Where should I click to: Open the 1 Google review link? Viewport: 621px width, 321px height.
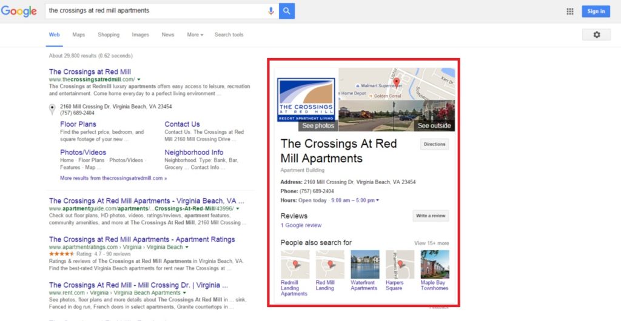301,225
